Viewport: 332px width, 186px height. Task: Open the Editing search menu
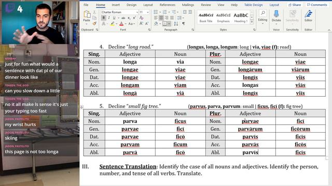click(x=262, y=17)
